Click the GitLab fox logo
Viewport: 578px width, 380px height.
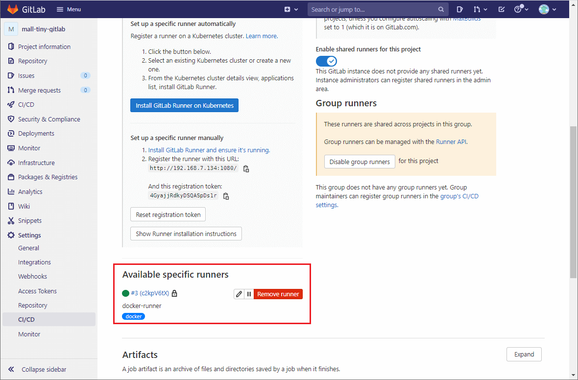(x=13, y=9)
